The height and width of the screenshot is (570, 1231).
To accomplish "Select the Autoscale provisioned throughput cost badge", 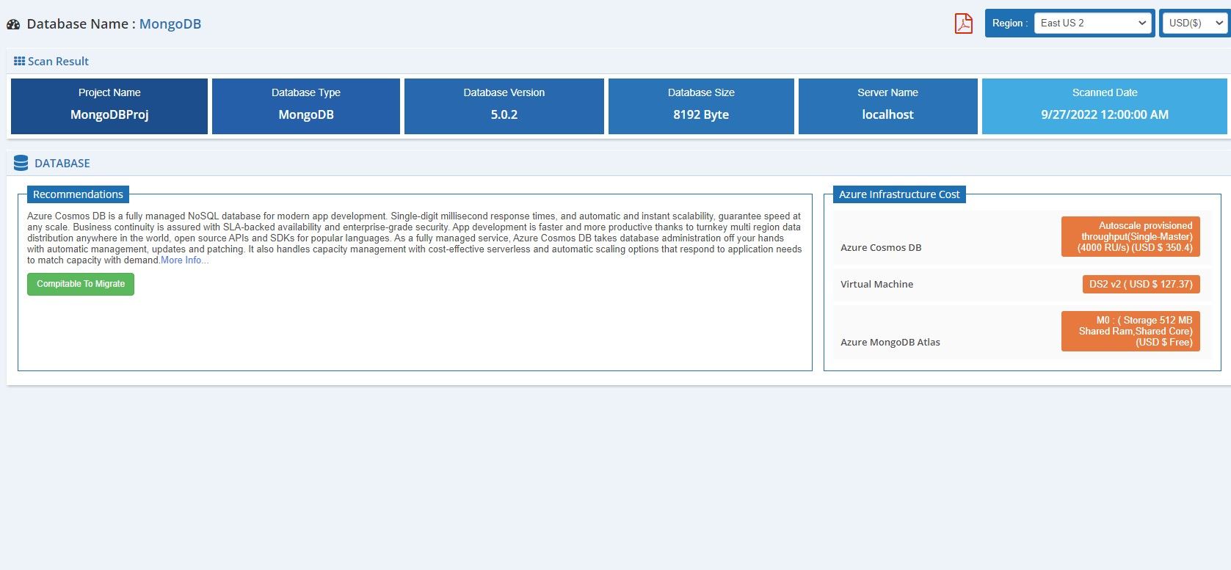I will 1130,236.
